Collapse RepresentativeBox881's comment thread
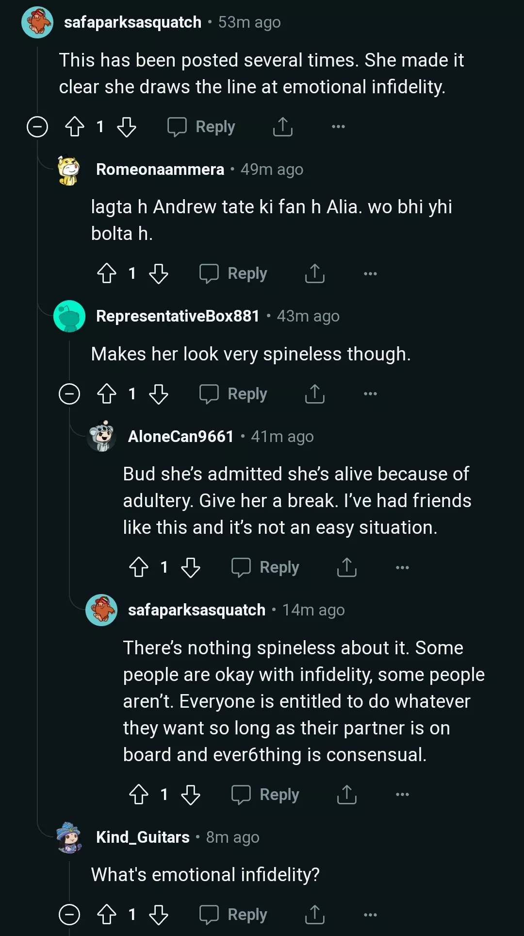 tap(70, 394)
